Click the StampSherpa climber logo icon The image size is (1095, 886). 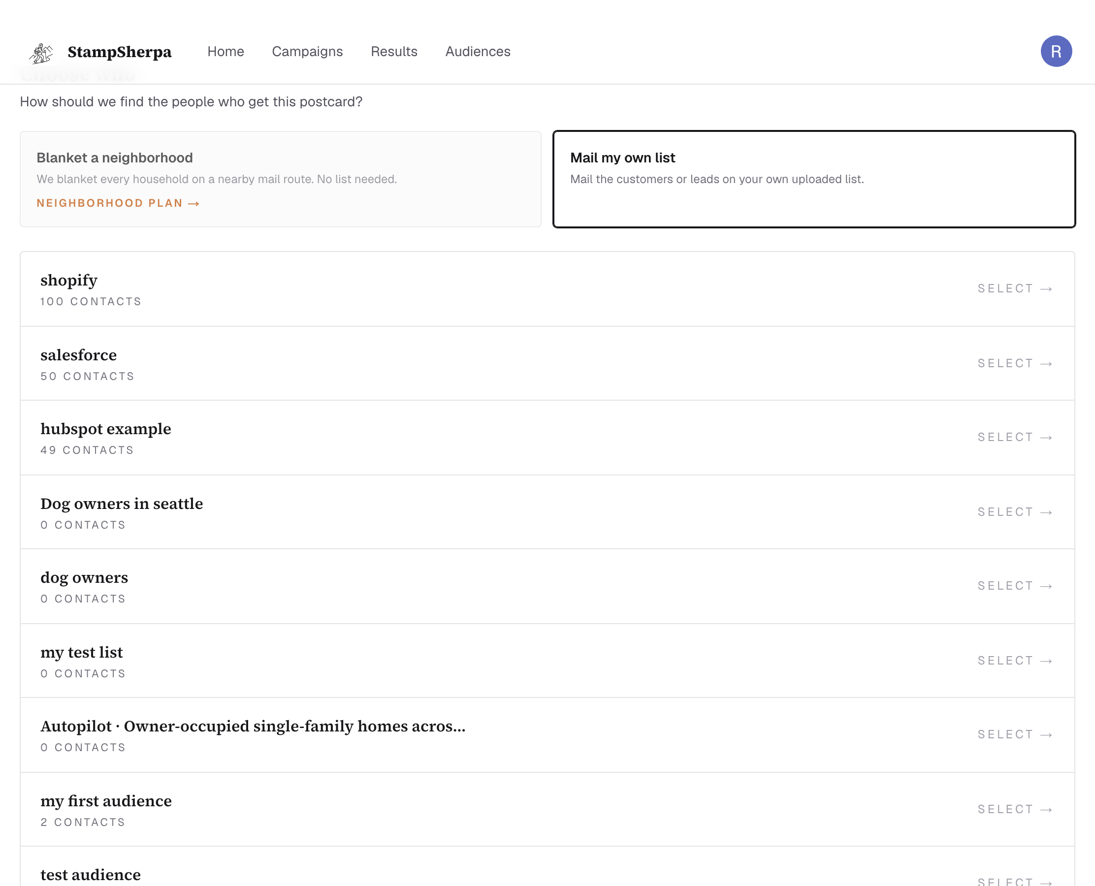coord(41,53)
